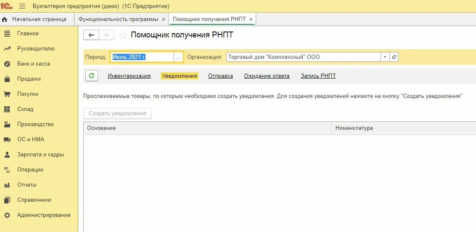Go to the Запись РНПТ step link
Screen dimensions: 476x232
point(318,76)
